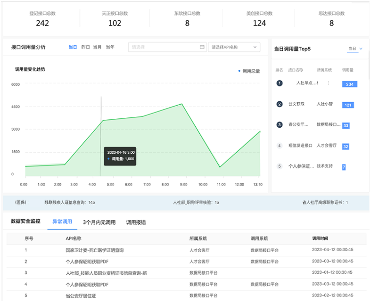Screen dimensions: 370x304
Task: Click rank 2 badge in Top5 list
Action: point(280,104)
